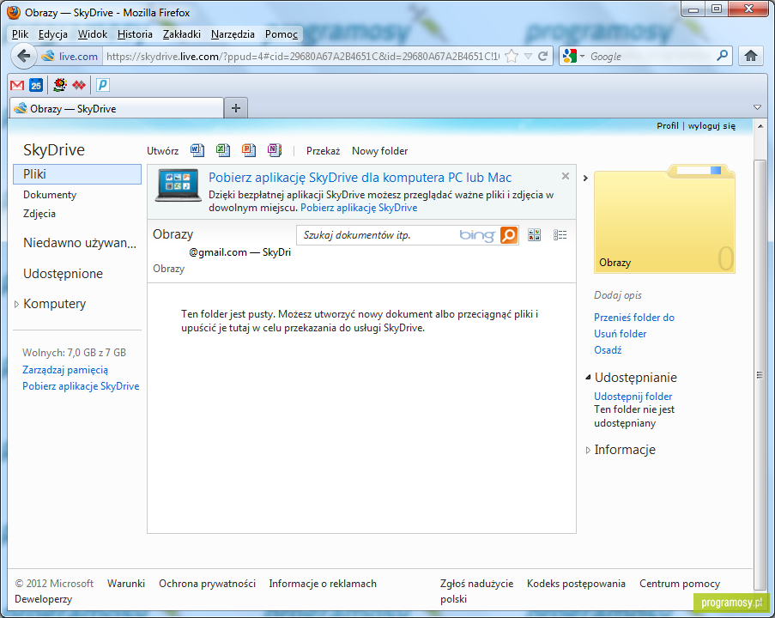
Task: Click the Bing search button
Action: (x=509, y=235)
